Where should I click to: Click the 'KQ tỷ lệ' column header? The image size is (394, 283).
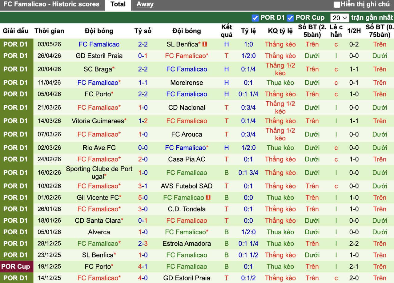[280, 31]
